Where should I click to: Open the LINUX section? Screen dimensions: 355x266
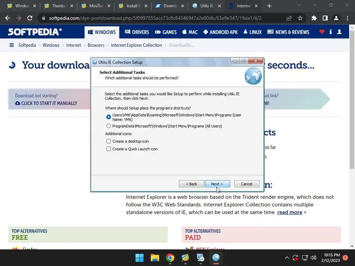click(252, 32)
